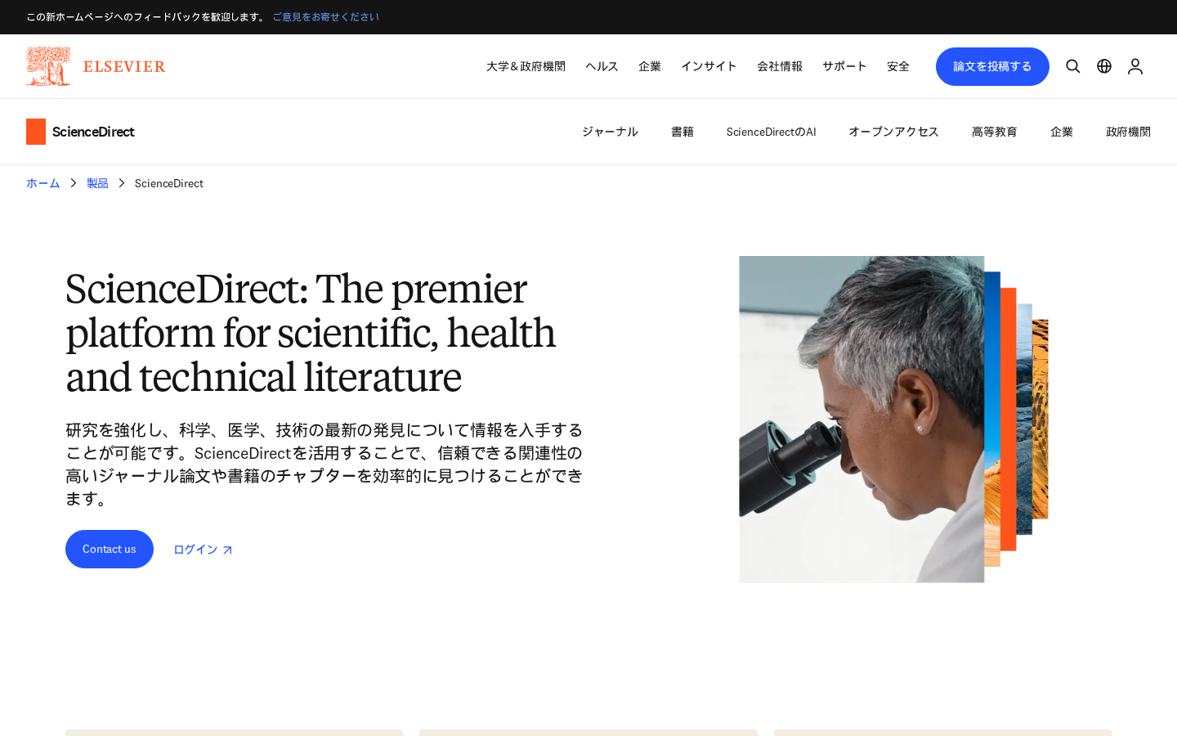Click the この新ホームページへのフィードバックを歓迎します text
Image resolution: width=1177 pixels, height=736 pixels.
[146, 17]
